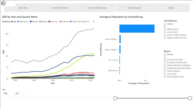
Task: Check the (Blank) IncomeGroup checkbox
Action: coord(165,24)
